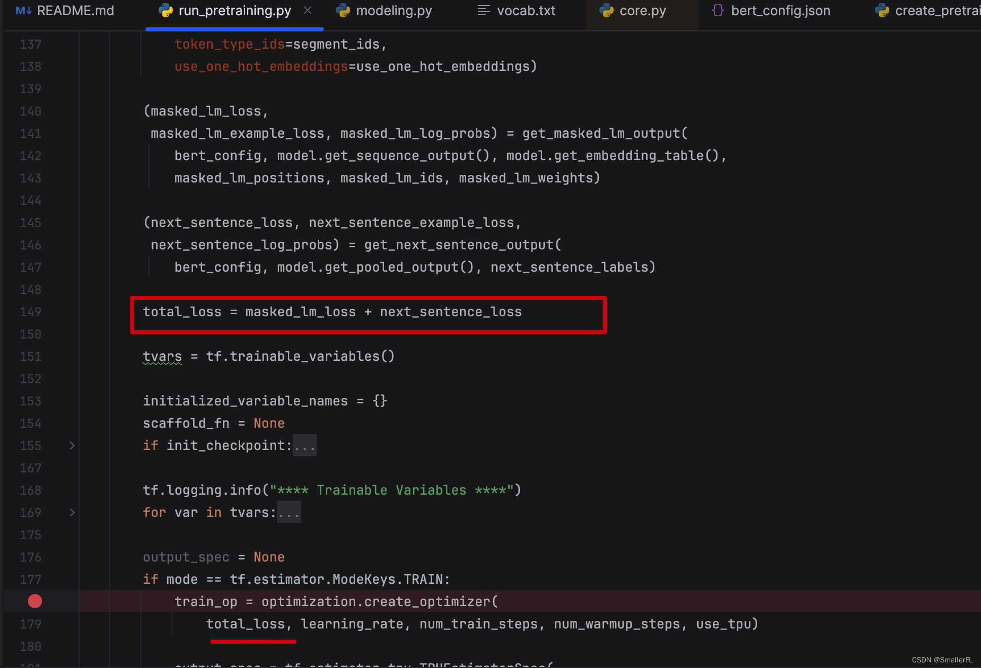Switch to the core.py tab

tap(642, 11)
